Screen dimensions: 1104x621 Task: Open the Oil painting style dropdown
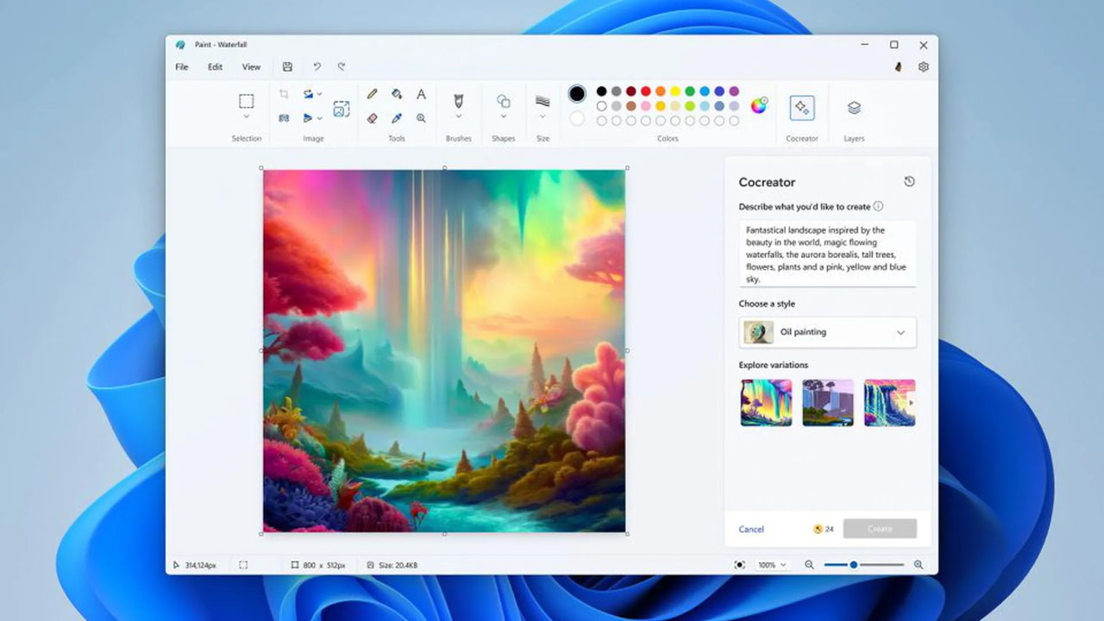[x=828, y=332]
